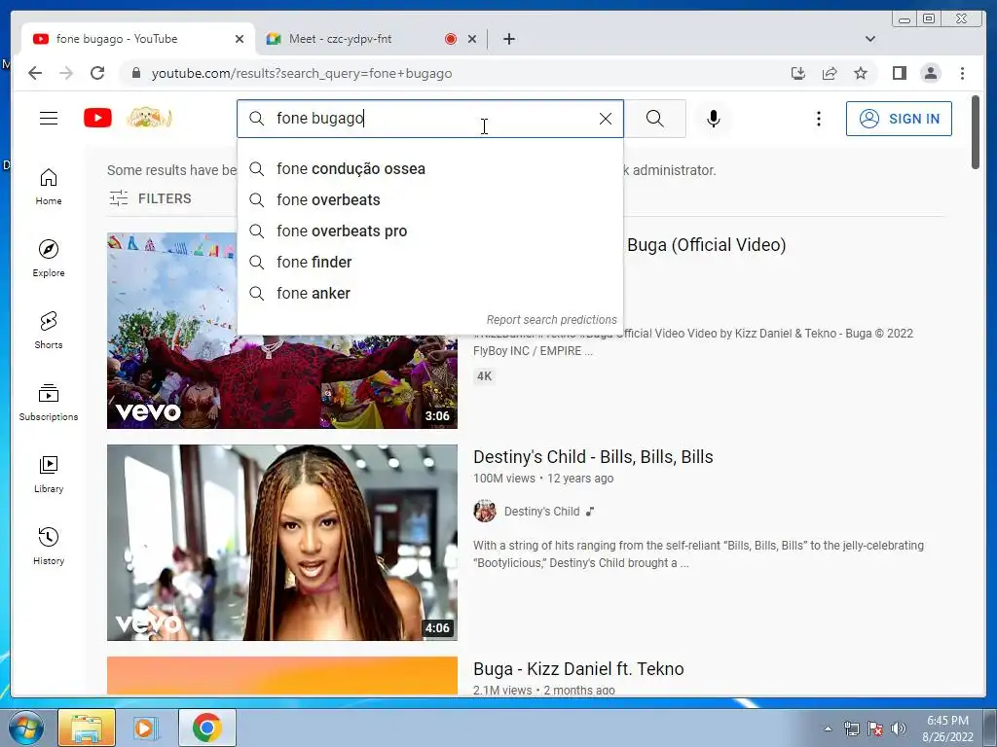
Task: Select suggestion 'fone condução ossea'
Action: pyautogui.click(x=429, y=169)
